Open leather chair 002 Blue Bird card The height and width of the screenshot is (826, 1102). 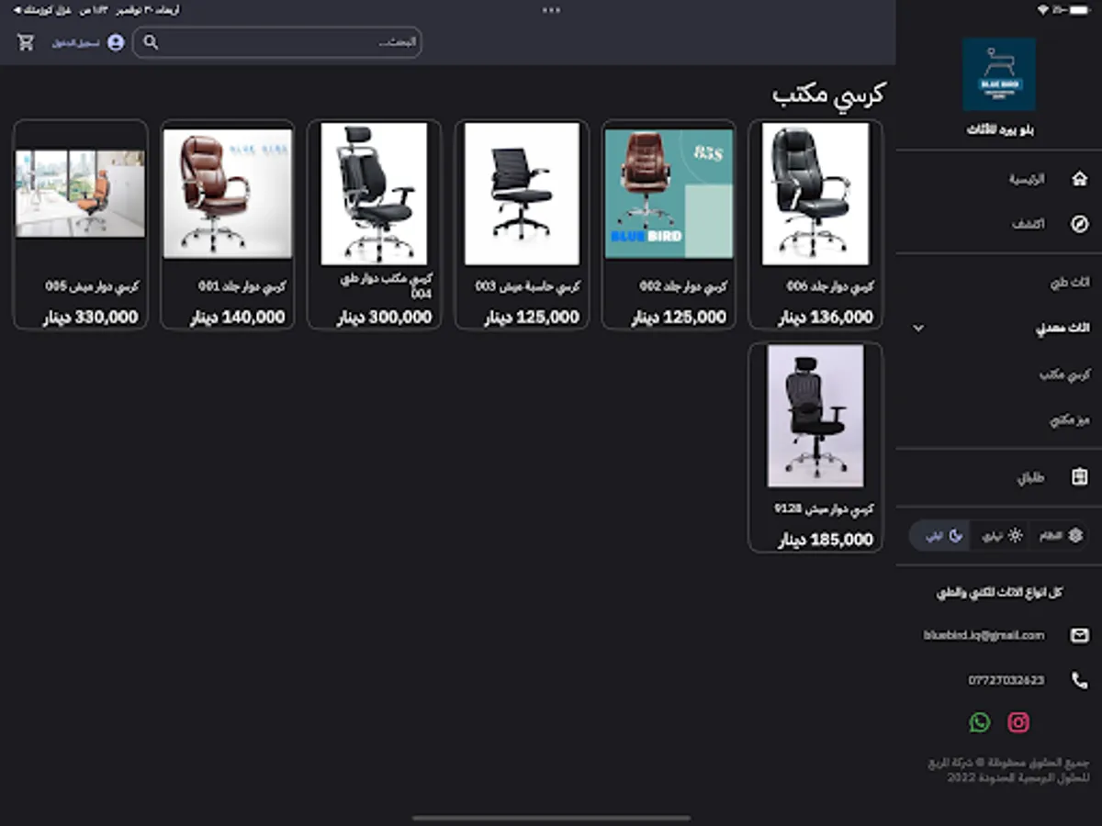[669, 225]
